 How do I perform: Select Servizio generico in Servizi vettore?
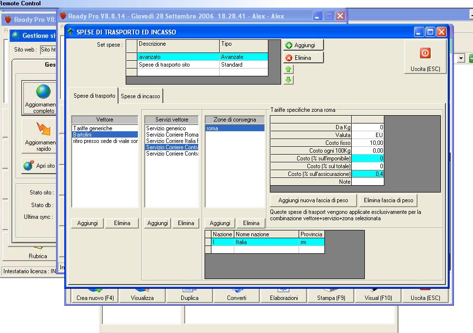[x=171, y=128]
